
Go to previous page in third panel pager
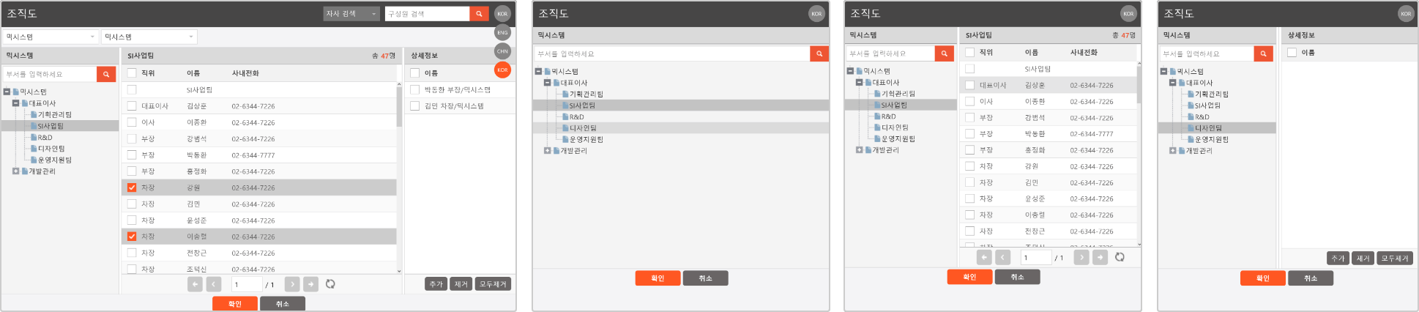(1003, 257)
